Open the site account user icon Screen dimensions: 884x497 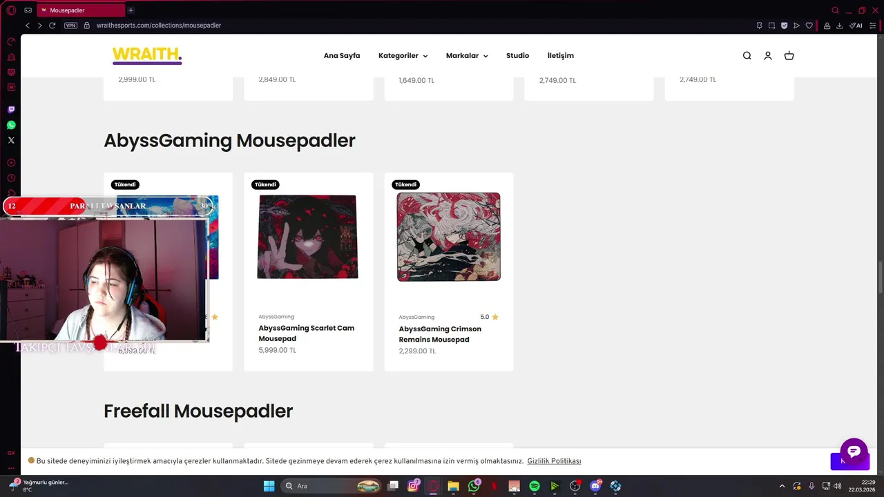click(767, 56)
